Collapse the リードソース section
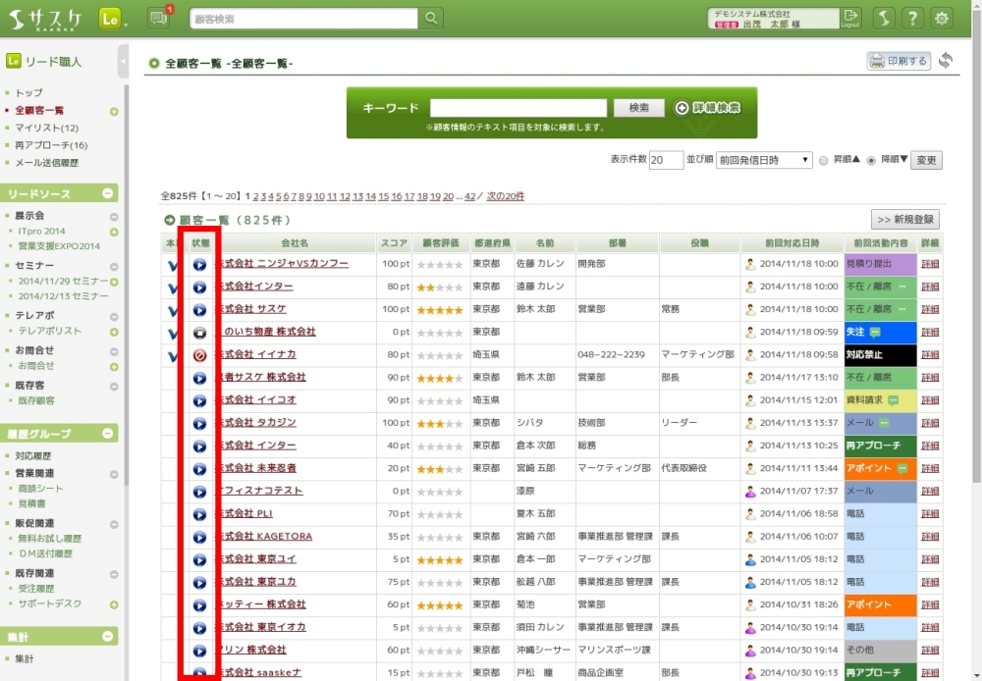 coord(108,193)
